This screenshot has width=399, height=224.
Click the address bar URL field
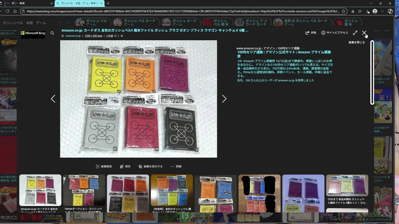(183, 11)
